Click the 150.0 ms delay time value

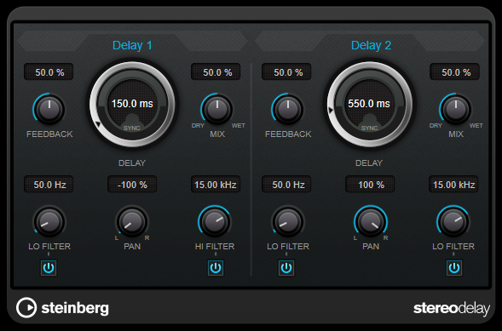tap(132, 104)
